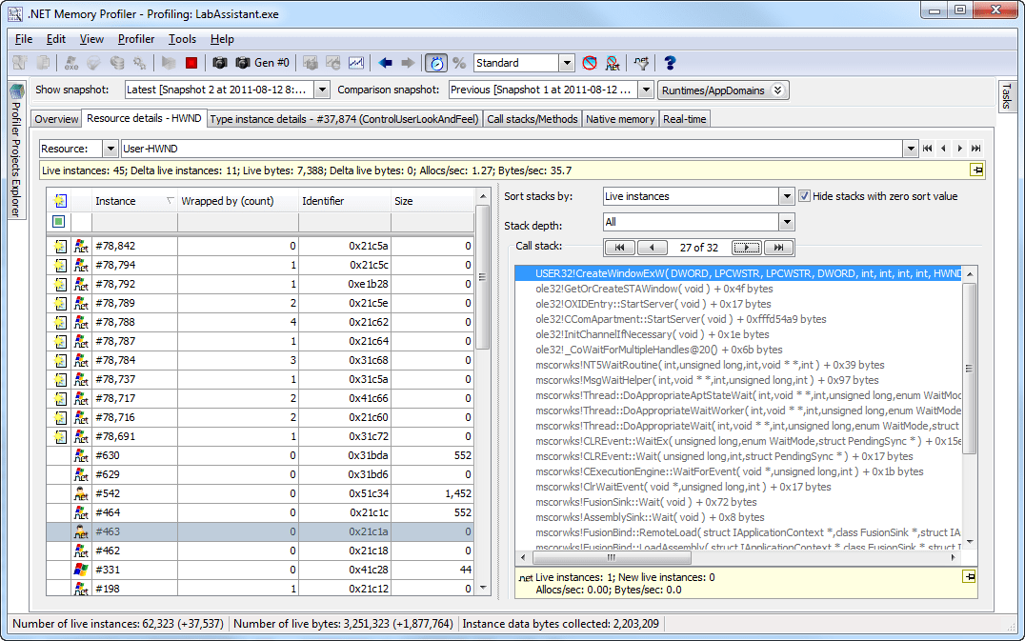Click the blue back navigation arrow icon
1025x641 pixels.
386,63
